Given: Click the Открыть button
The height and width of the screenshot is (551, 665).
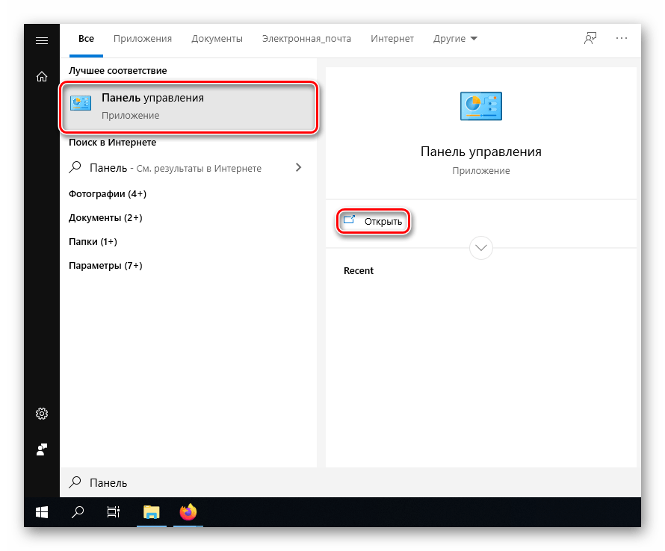Looking at the screenshot, I should point(374,222).
